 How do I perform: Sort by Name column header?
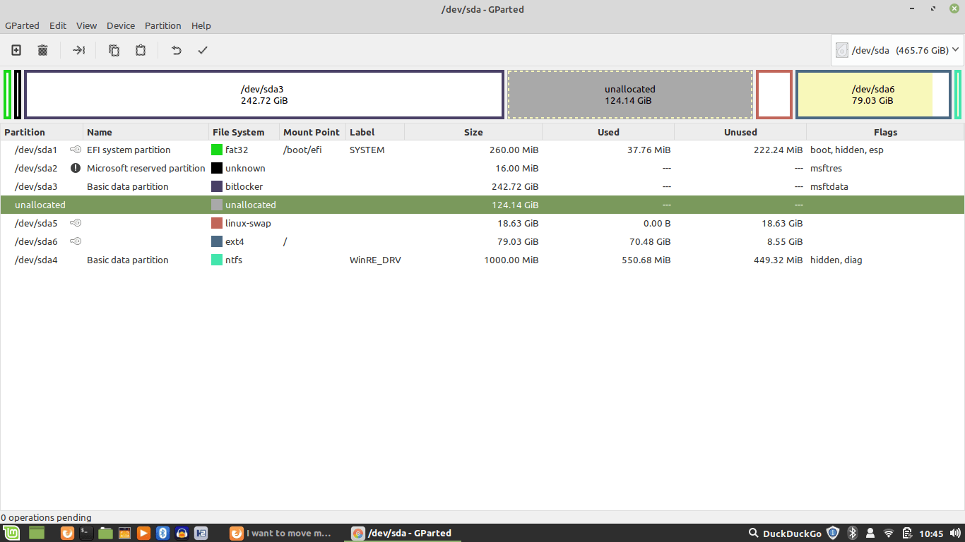click(146, 132)
